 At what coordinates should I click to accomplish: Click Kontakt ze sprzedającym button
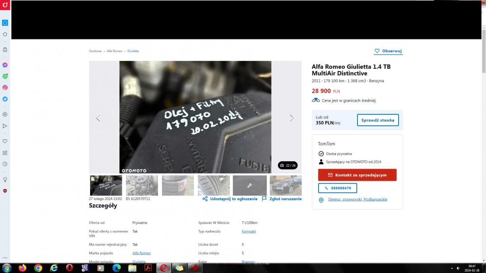pyautogui.click(x=357, y=175)
